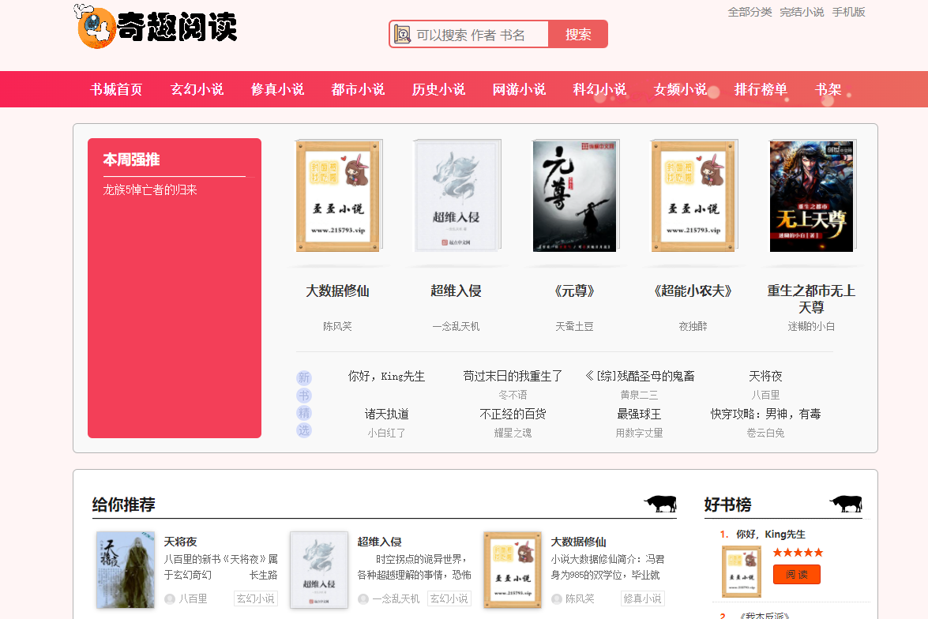Click author 迷糊的小白
Screen dimensions: 928x619
(x=811, y=326)
